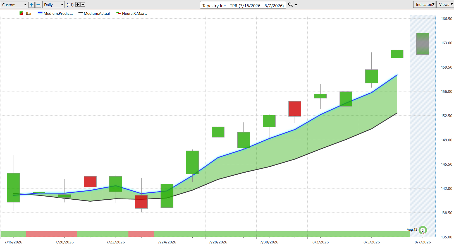Click the blue minus zoom-out button

point(38,5)
